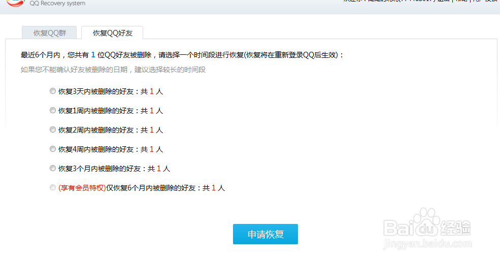This screenshot has height=261, width=500.
Task: Choose radio for 恢复3天内被删除的好友
Action: [53, 91]
